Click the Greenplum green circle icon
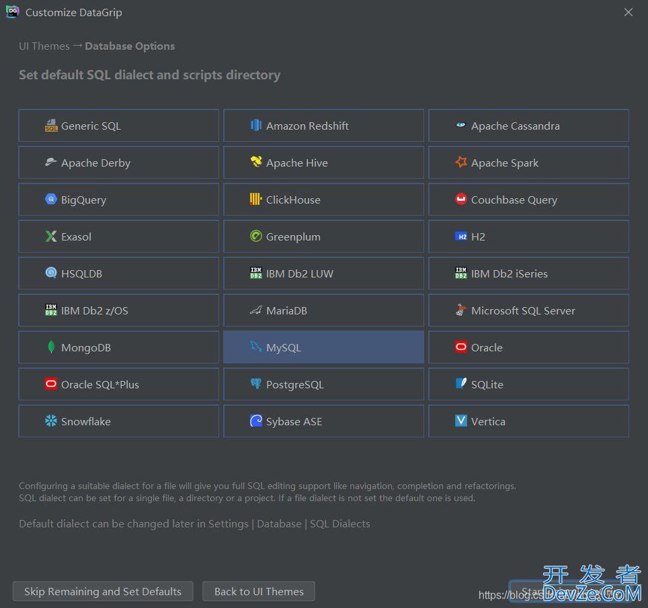 click(x=256, y=236)
